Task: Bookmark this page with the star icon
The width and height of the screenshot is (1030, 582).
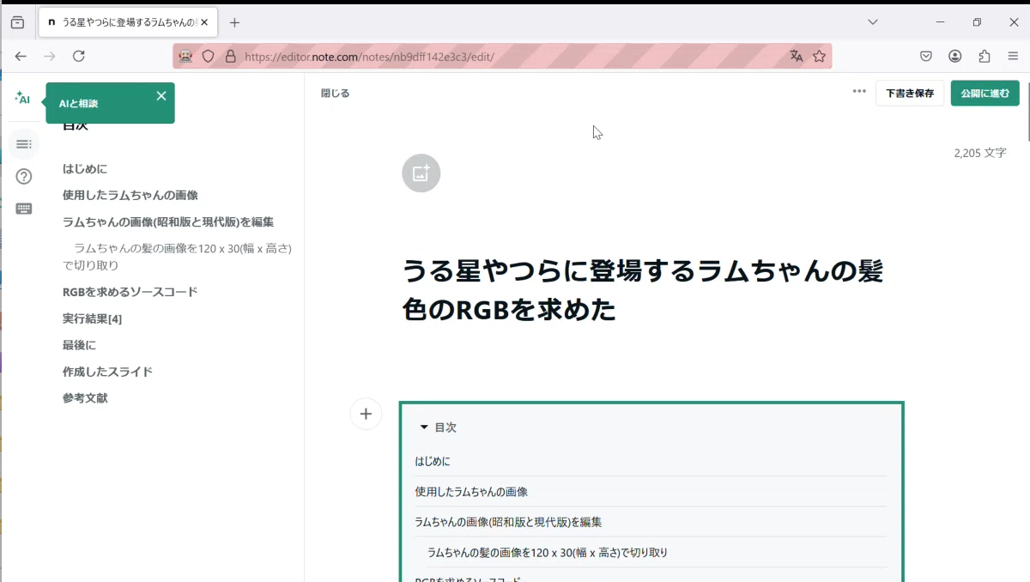Action: 820,56
